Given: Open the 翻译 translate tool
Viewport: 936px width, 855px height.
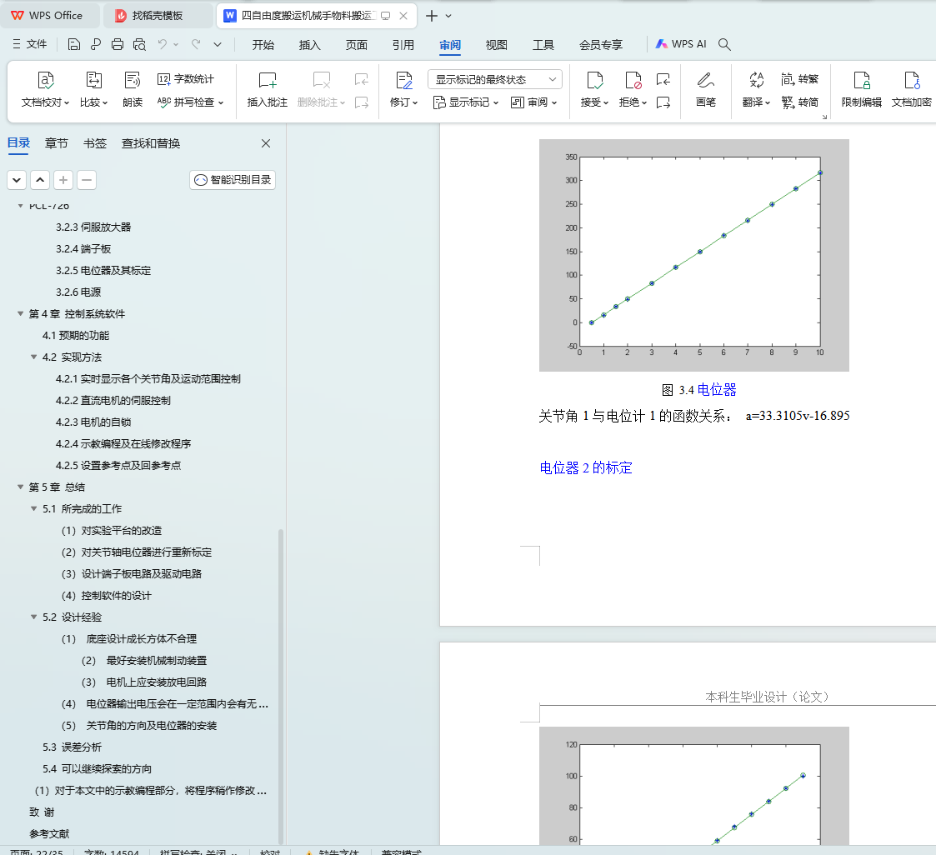Looking at the screenshot, I should tap(756, 89).
